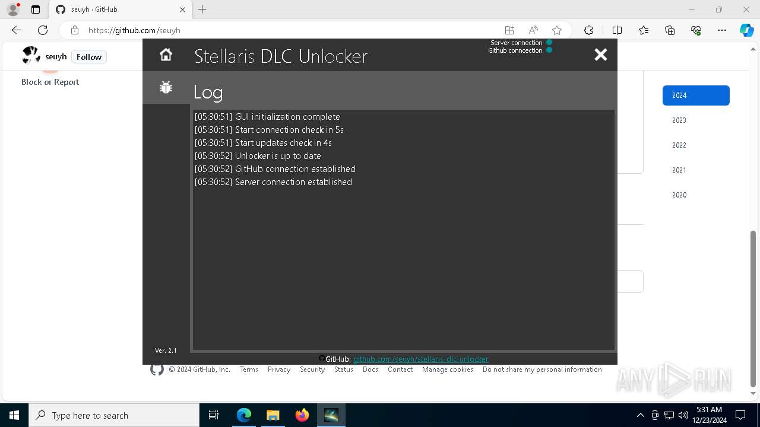Open the app available grid icon in address bar
This screenshot has height=427, width=760.
(509, 30)
